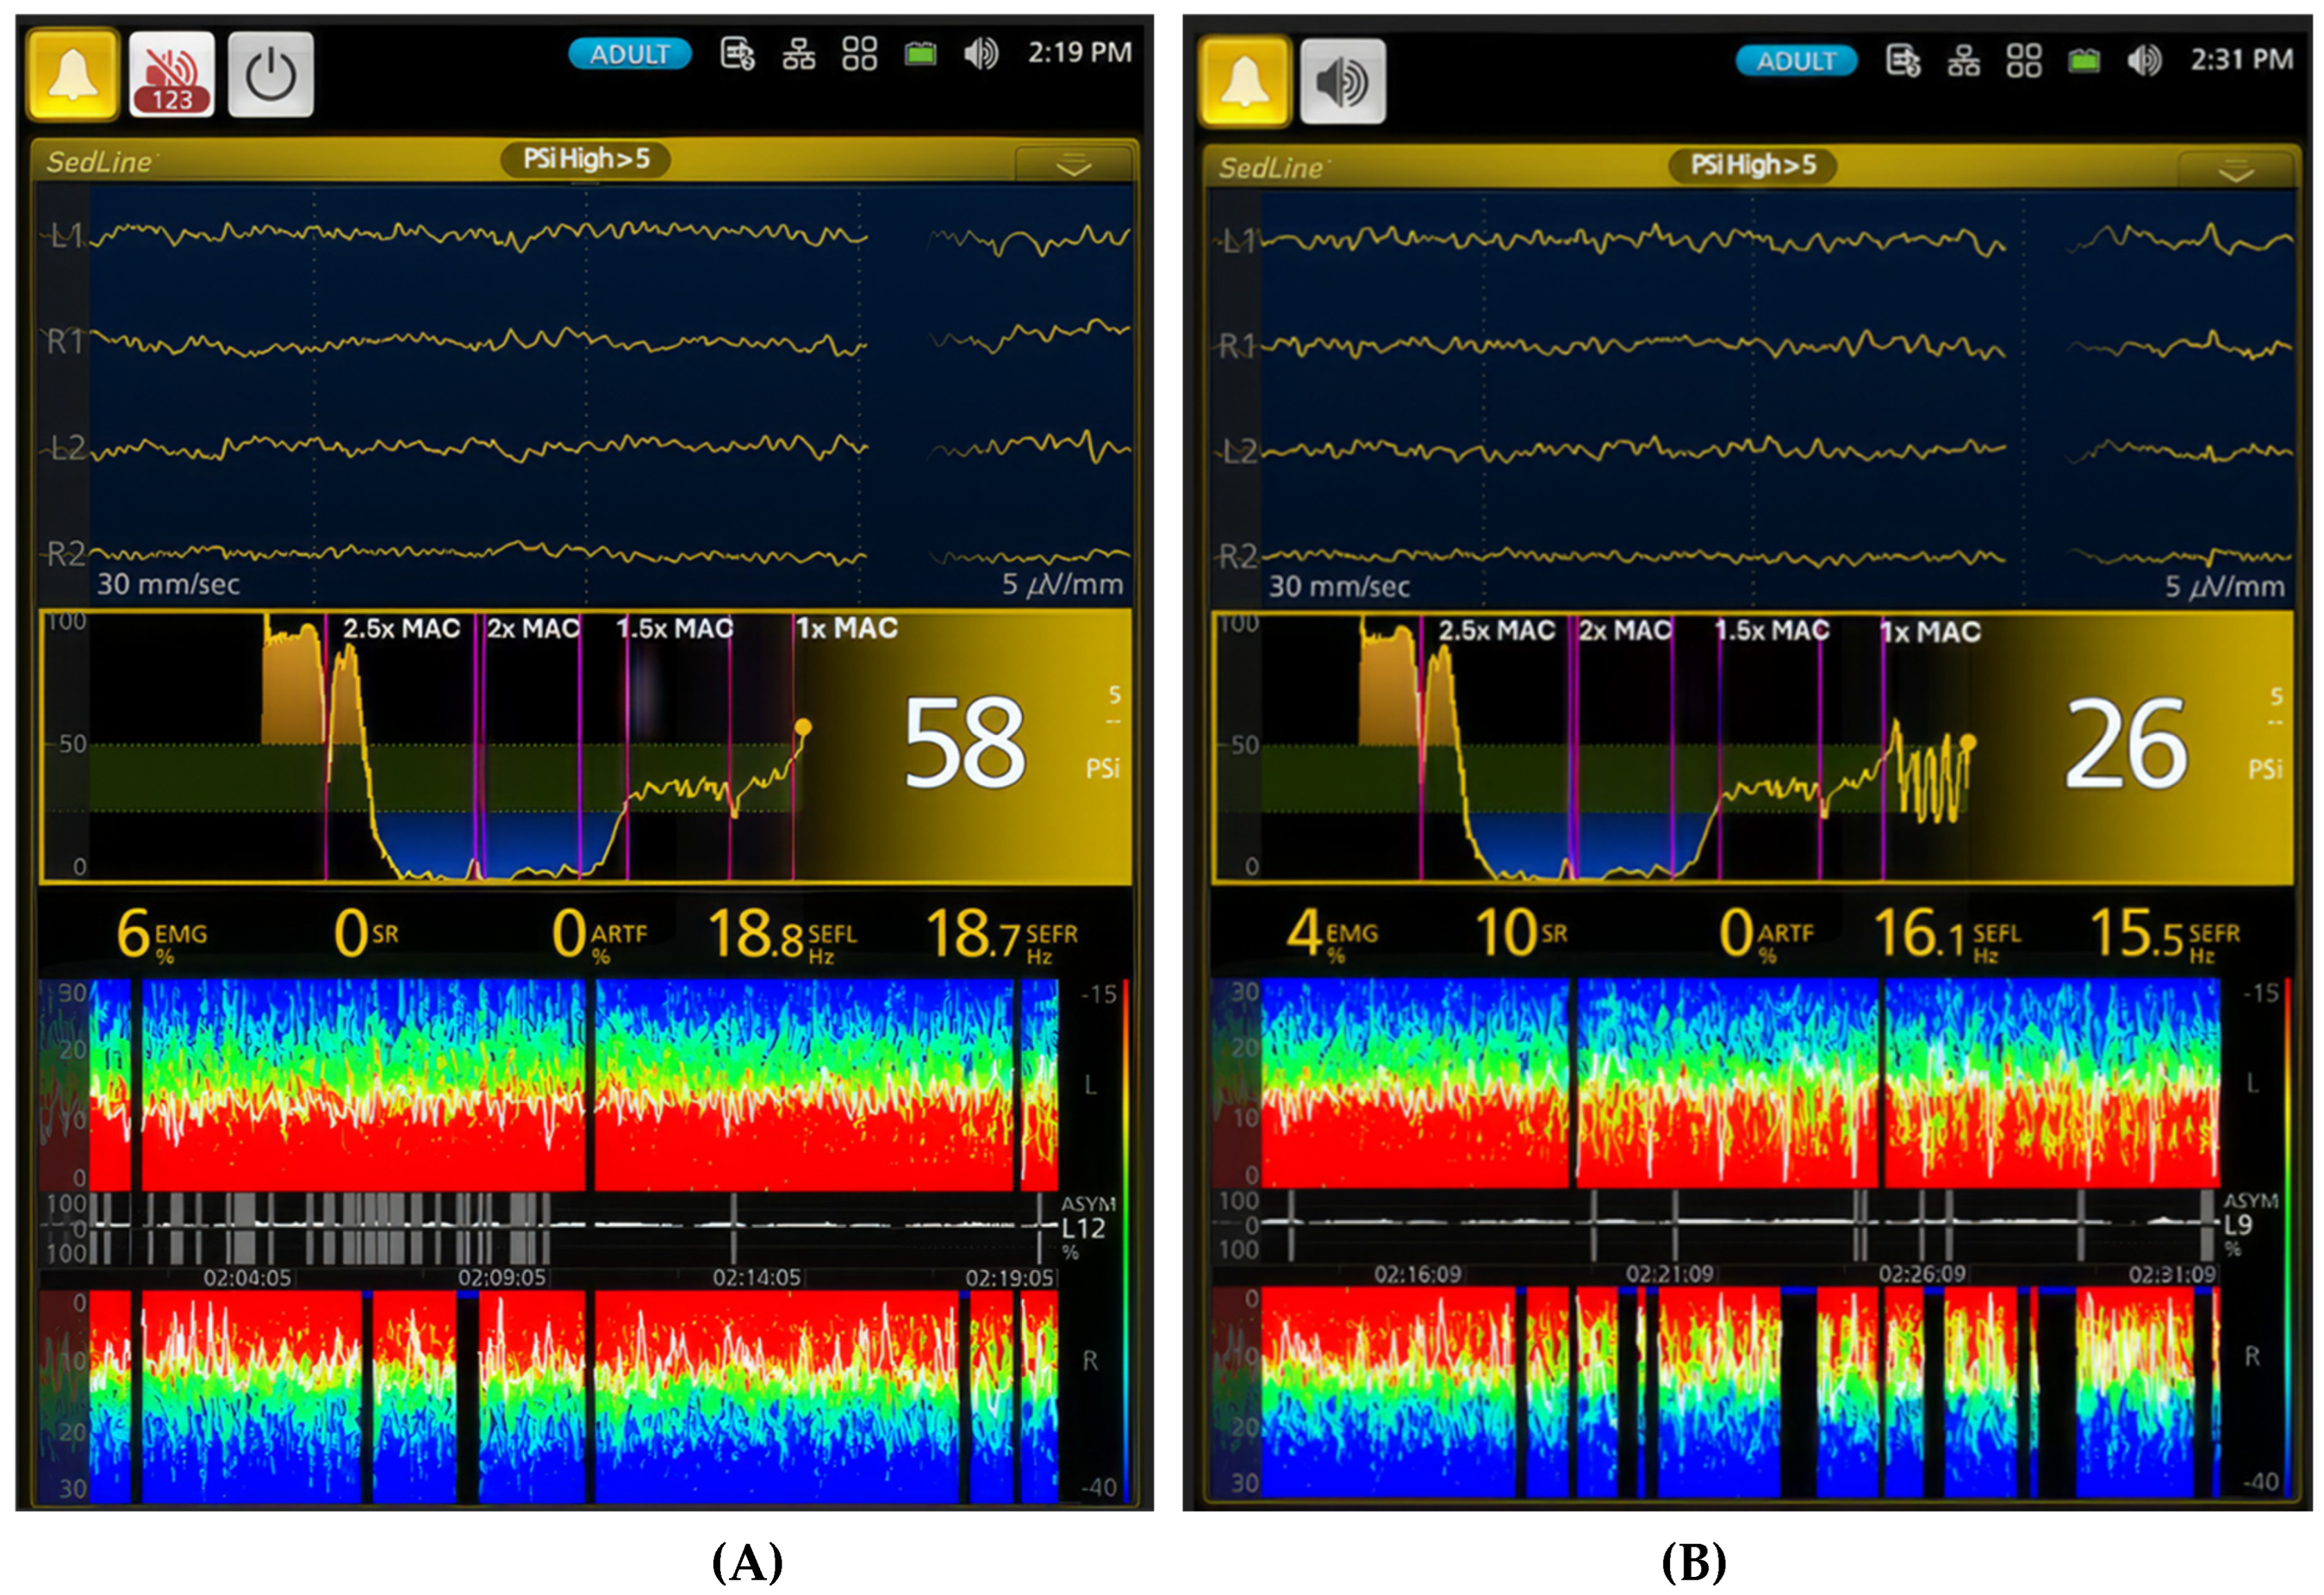Tap the 1x MAC event marker in panel A
This screenshot has height=1595, width=2324.
pyautogui.click(x=846, y=629)
